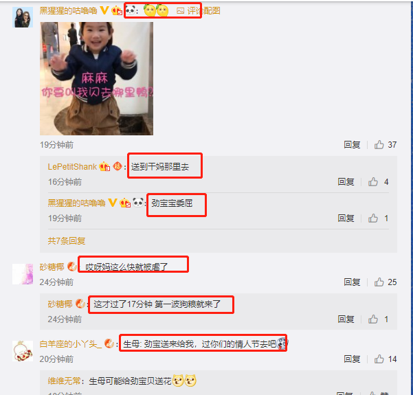The image size is (413, 395).
Task: Open 维维无常 username link
Action: coord(64,381)
